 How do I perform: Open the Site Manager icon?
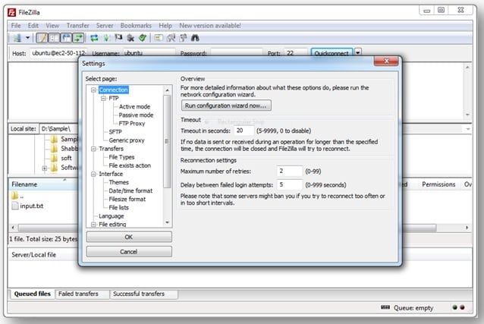17,38
